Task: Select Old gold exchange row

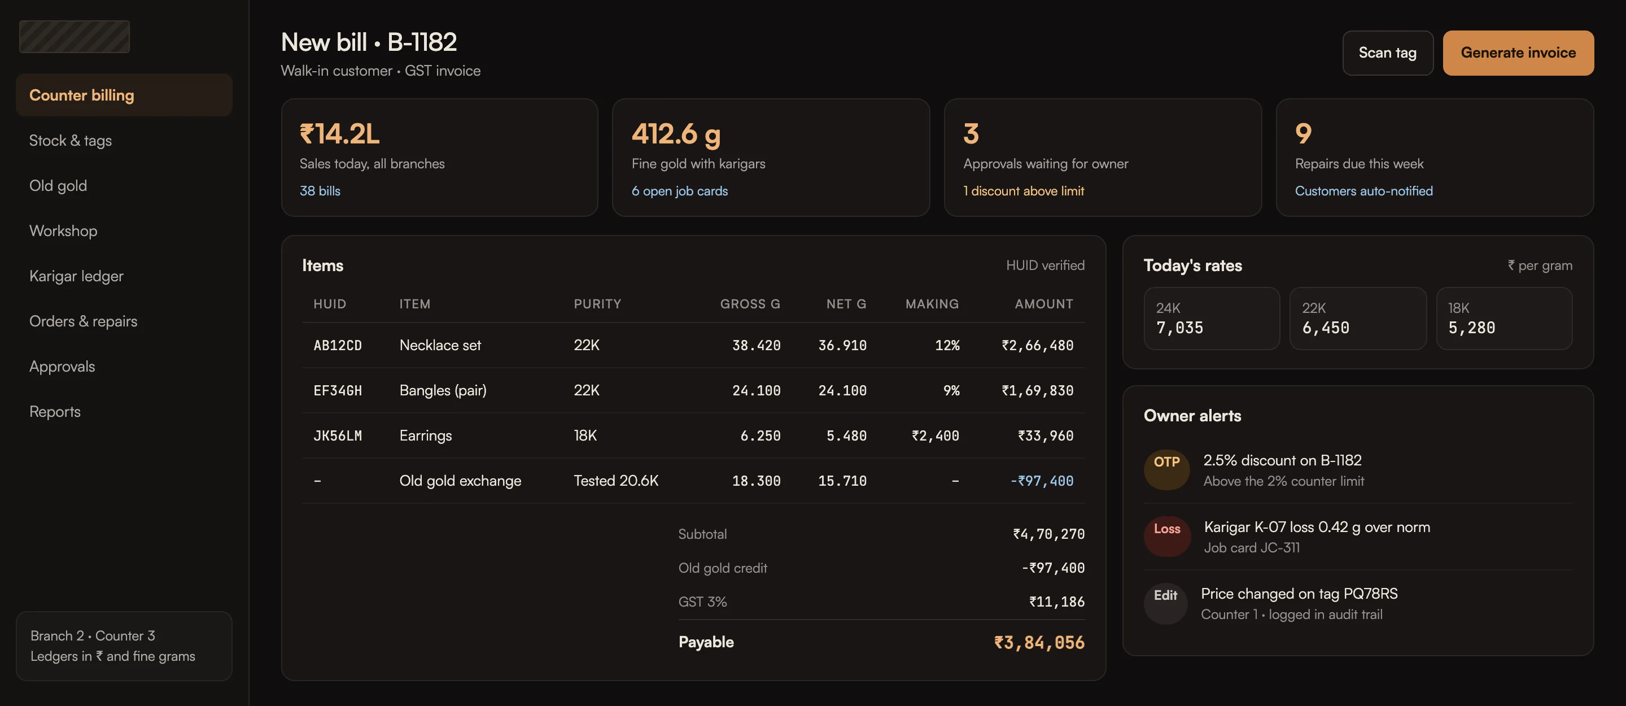Action: pos(693,481)
